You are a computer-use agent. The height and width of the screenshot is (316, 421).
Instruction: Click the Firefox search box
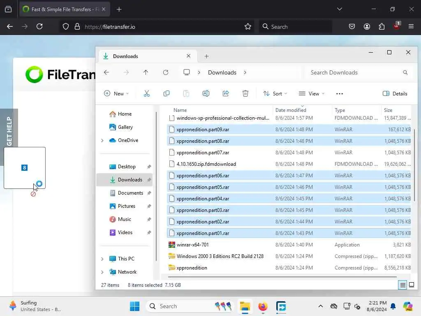pyautogui.click(x=295, y=27)
